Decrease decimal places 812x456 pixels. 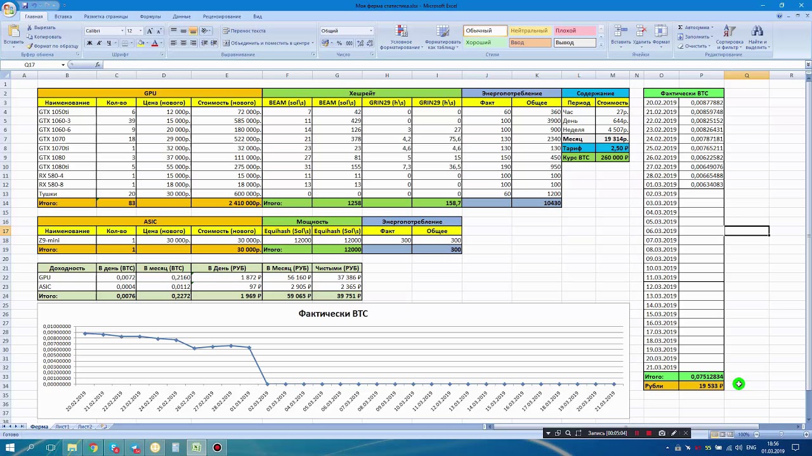click(370, 43)
